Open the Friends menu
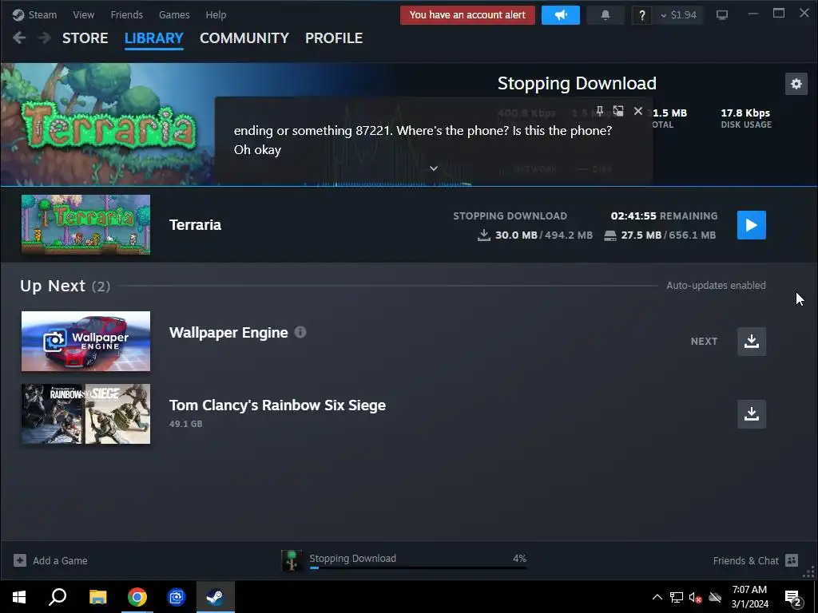Screen dimensions: 818x613 point(127,14)
